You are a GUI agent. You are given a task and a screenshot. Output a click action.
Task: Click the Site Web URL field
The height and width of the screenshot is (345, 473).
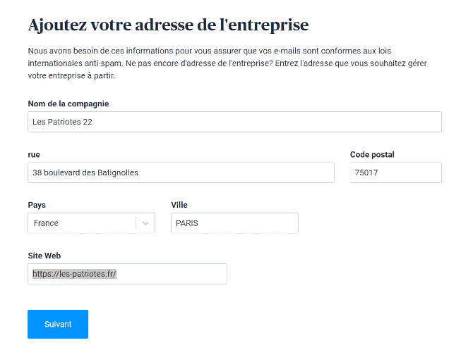point(169,274)
